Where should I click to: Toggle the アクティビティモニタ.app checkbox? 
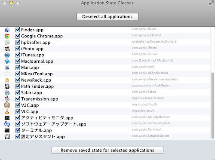[18, 118]
